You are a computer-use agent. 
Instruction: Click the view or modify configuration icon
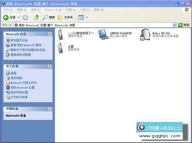(8, 55)
